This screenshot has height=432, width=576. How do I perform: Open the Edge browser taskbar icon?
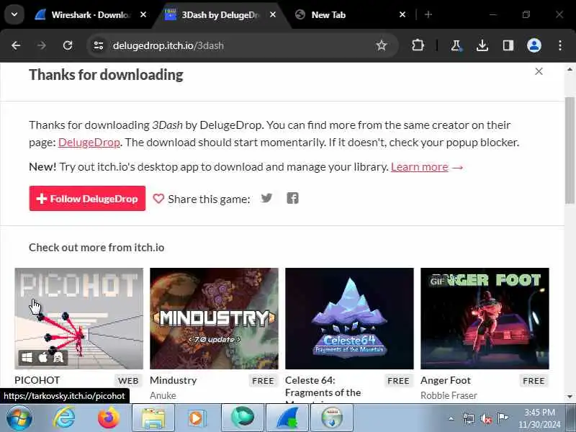tap(243, 418)
